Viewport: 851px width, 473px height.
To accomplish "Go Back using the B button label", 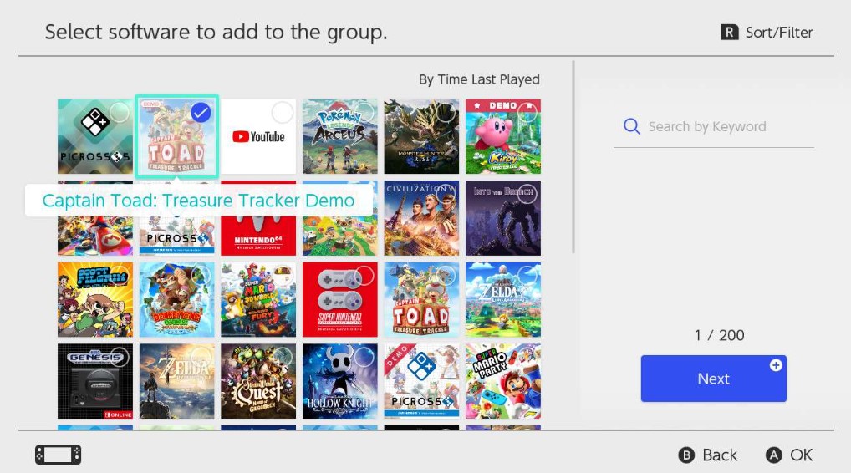I will point(708,455).
